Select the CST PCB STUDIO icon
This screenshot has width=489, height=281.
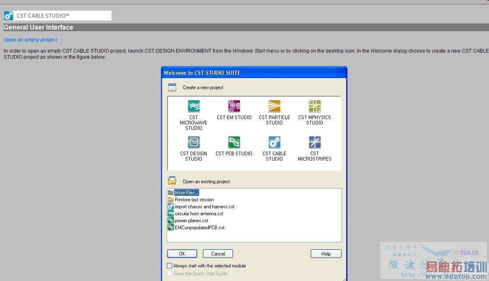234,143
